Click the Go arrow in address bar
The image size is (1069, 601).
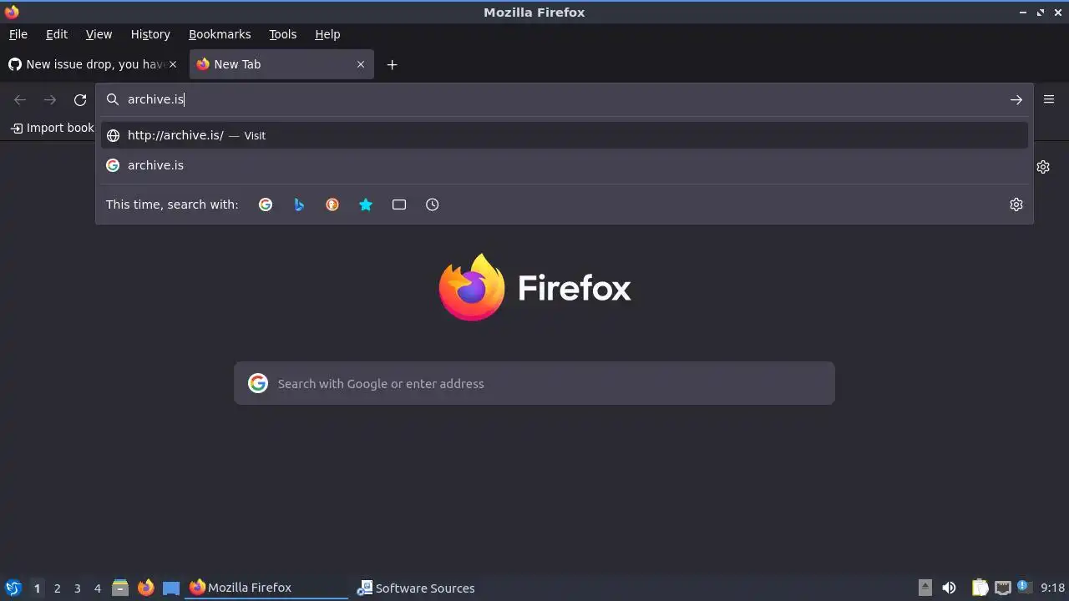click(x=1016, y=99)
